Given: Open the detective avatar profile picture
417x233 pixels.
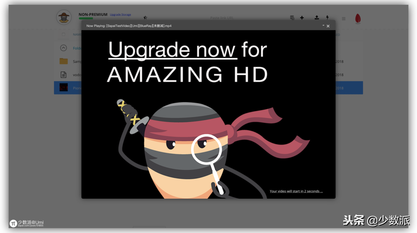Looking at the screenshot, I should [x=64, y=17].
